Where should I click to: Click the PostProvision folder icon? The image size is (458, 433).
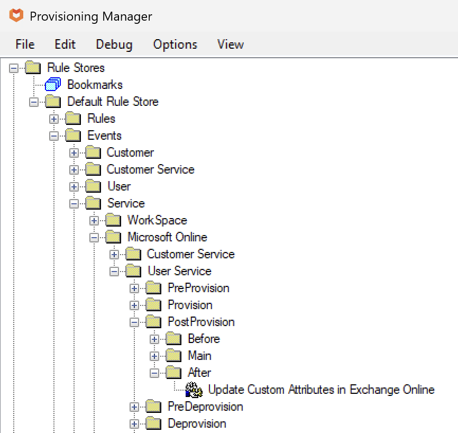pos(152,321)
